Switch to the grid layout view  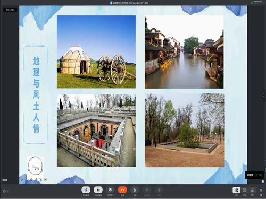pyautogui.click(x=244, y=190)
